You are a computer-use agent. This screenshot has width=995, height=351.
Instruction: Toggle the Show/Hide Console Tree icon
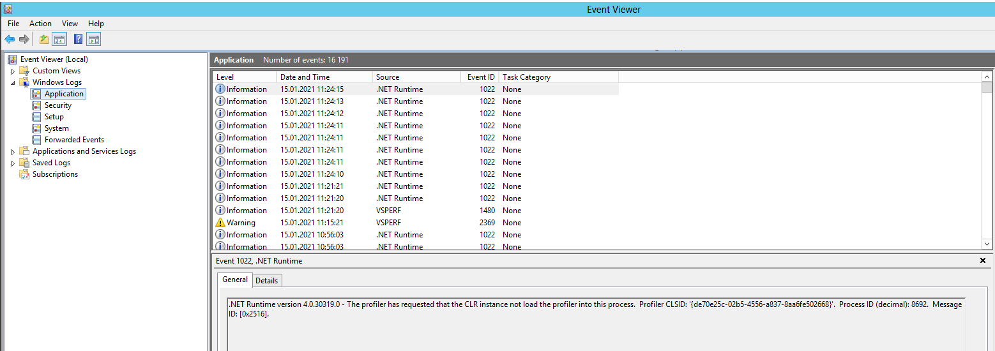(x=59, y=40)
